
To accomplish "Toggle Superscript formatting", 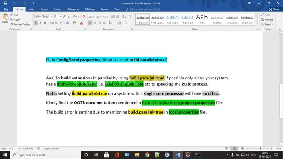I will [61, 23].
